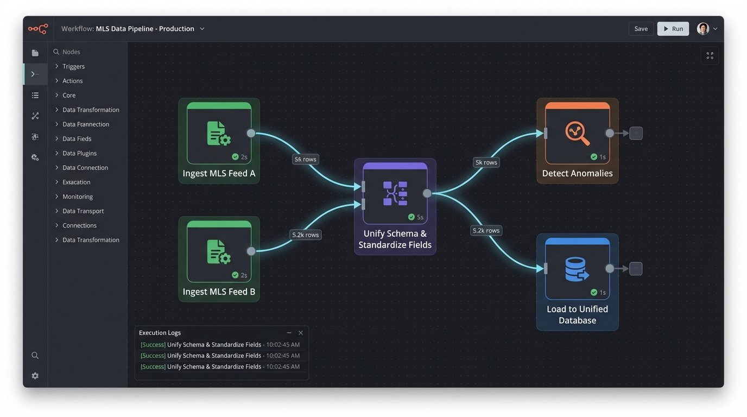This screenshot has height=417, width=747.
Task: Select the Ingest MLS Feed A node icon
Action: pyautogui.click(x=219, y=132)
